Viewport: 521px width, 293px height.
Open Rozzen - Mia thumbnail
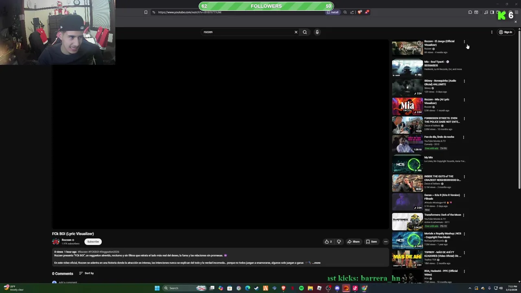(407, 106)
